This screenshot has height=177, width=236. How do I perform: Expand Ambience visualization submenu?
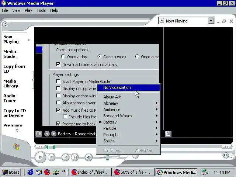point(129,110)
